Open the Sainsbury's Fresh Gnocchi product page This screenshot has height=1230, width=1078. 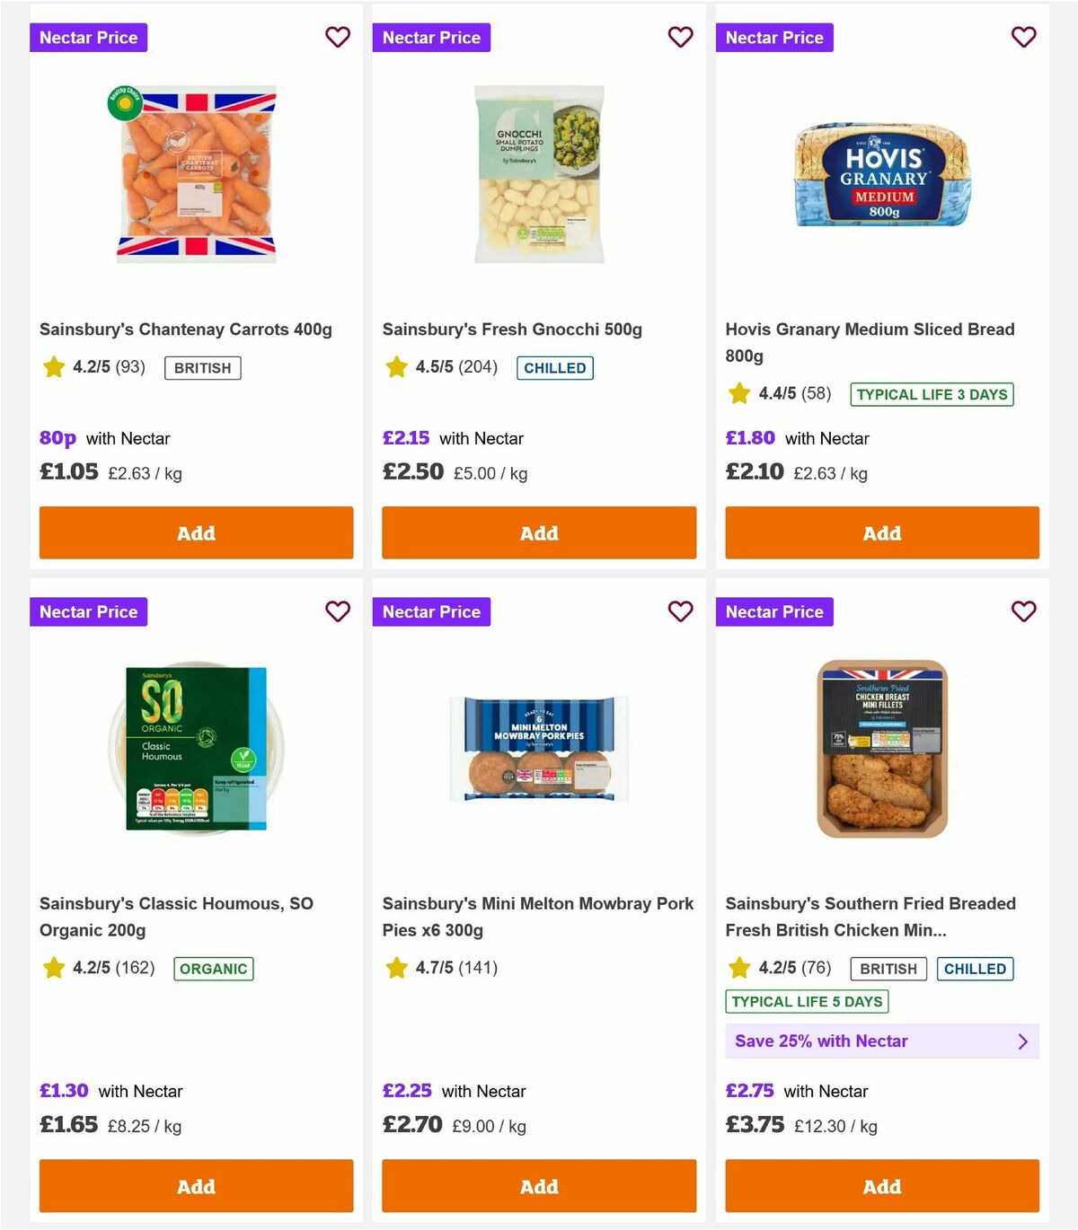(512, 329)
